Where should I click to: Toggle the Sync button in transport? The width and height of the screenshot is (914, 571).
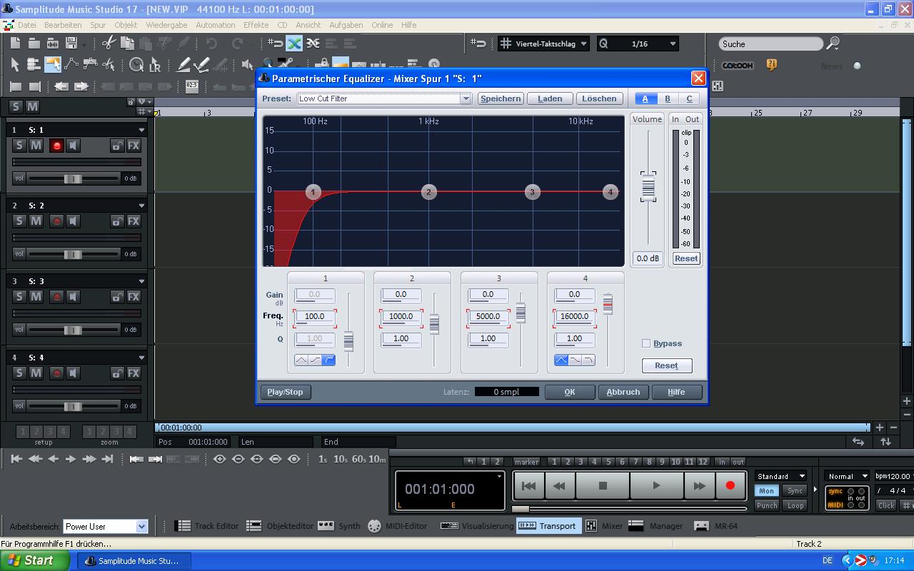(x=795, y=490)
